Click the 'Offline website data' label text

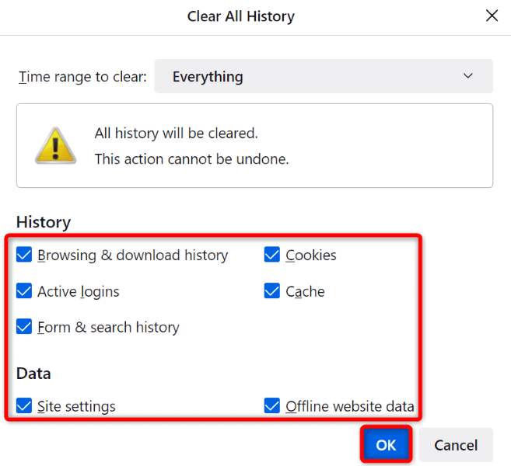click(349, 405)
